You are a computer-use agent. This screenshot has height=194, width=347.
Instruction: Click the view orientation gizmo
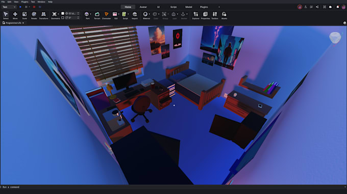[x=335, y=38]
